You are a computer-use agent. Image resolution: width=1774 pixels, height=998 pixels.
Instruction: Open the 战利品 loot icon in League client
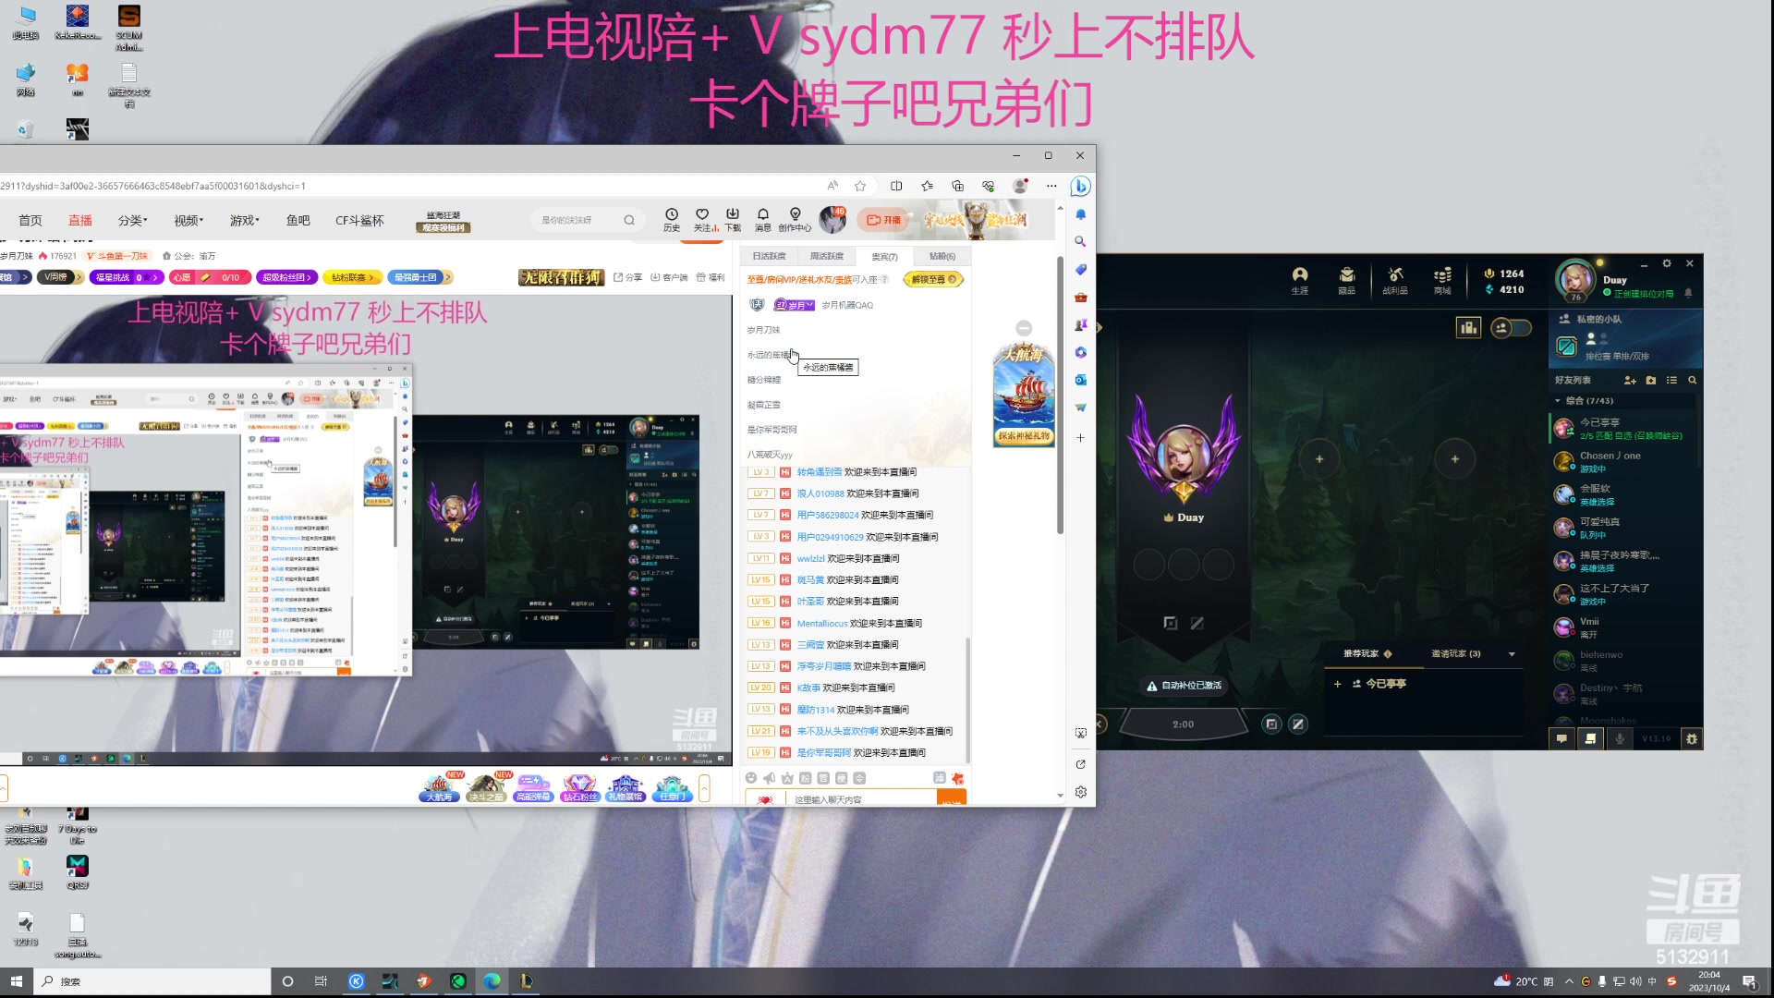(1394, 279)
